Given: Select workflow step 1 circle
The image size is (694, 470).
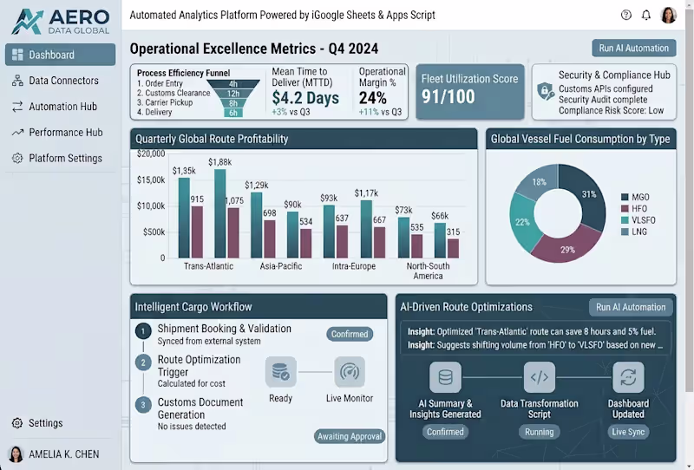Looking at the screenshot, I should (143, 331).
